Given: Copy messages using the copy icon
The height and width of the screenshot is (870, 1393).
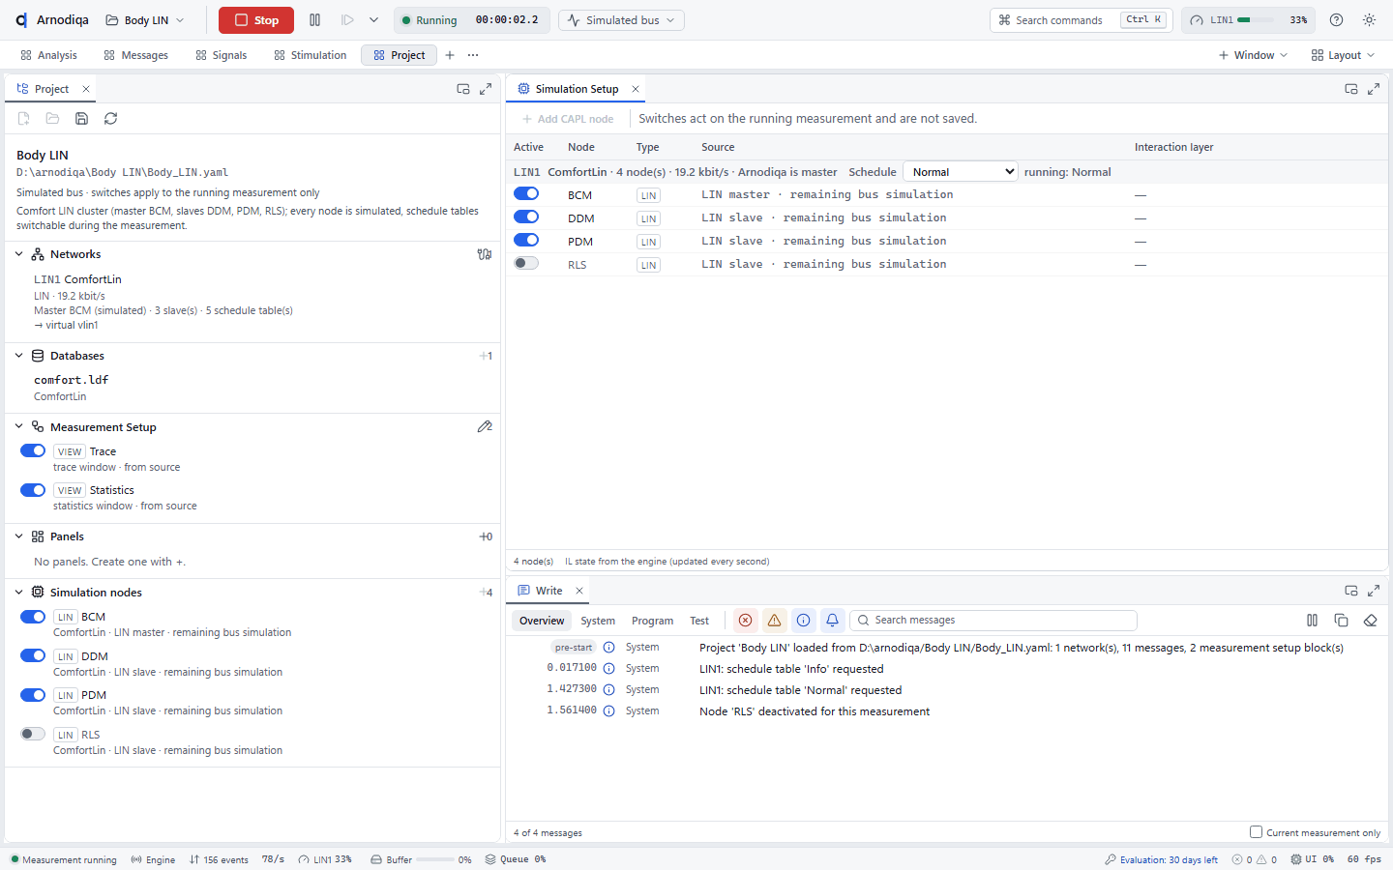Looking at the screenshot, I should (x=1341, y=621).
